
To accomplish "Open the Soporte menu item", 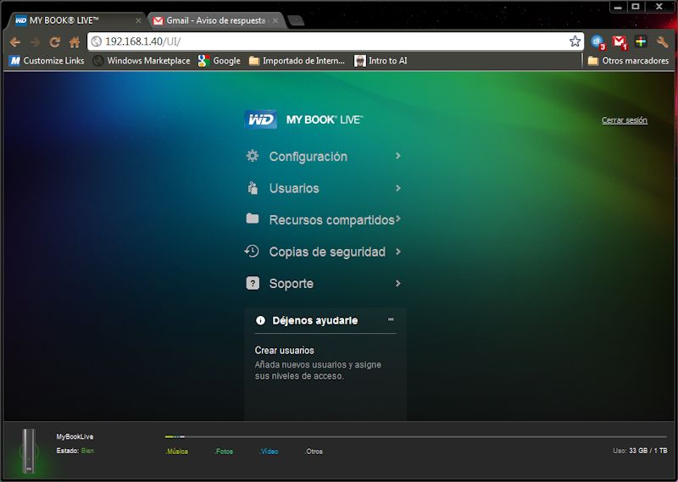I will tap(291, 284).
